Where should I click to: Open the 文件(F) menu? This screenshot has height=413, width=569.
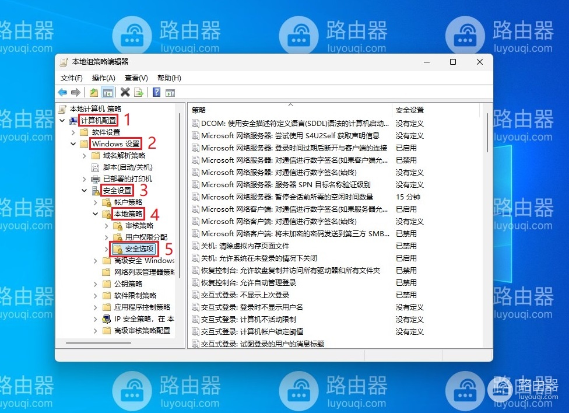point(72,78)
